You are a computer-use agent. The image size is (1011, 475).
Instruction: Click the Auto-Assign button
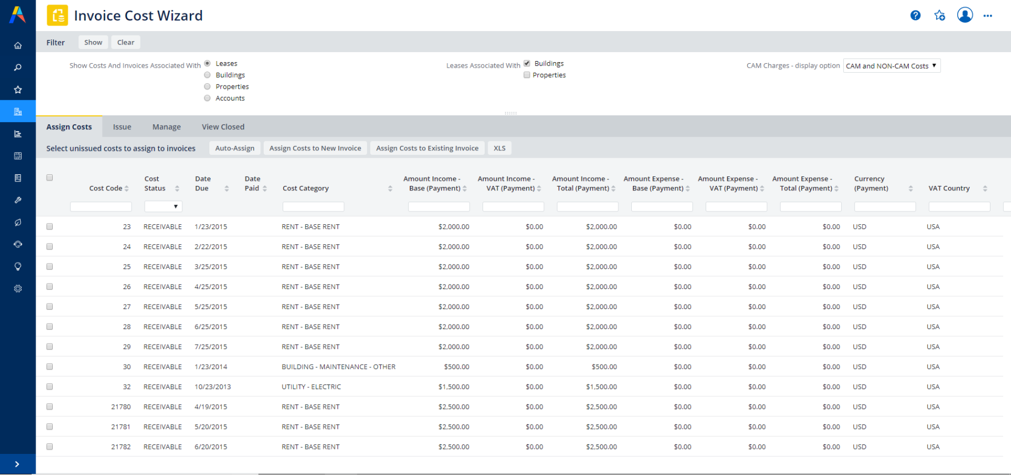click(234, 148)
